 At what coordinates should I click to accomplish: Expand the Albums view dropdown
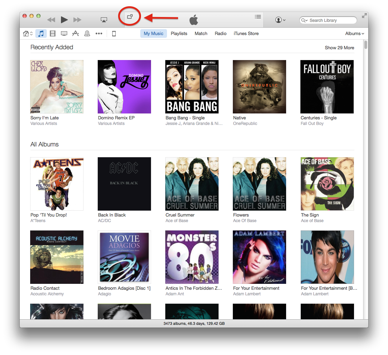click(x=355, y=33)
